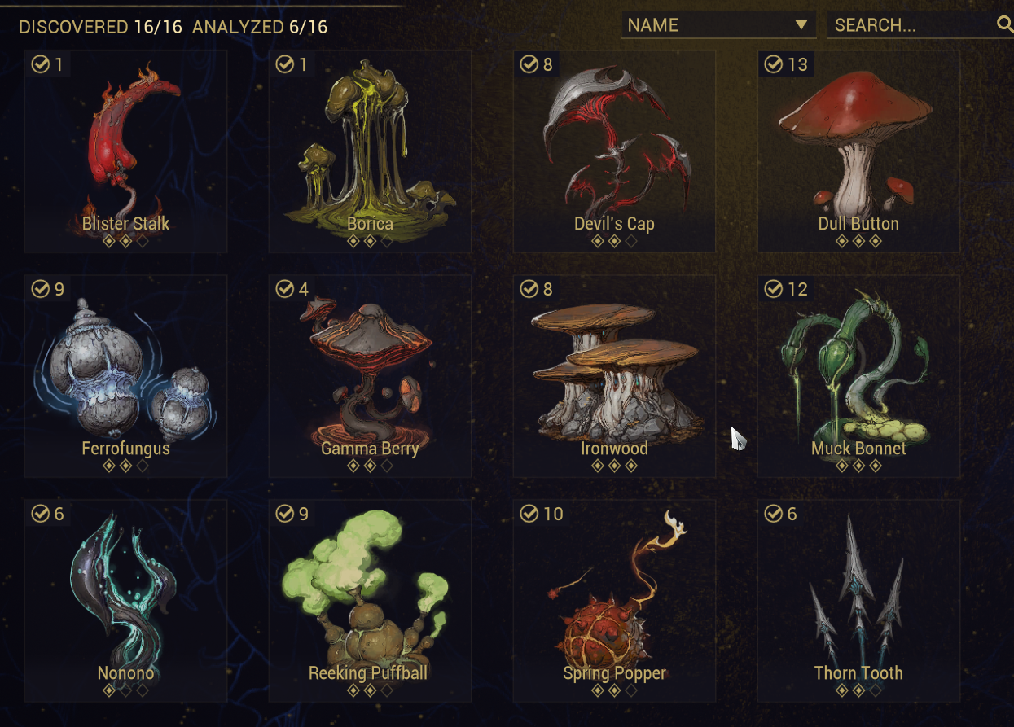Select the Devil's Cap plant image
Image resolution: width=1014 pixels, height=727 pixels.
[615, 151]
